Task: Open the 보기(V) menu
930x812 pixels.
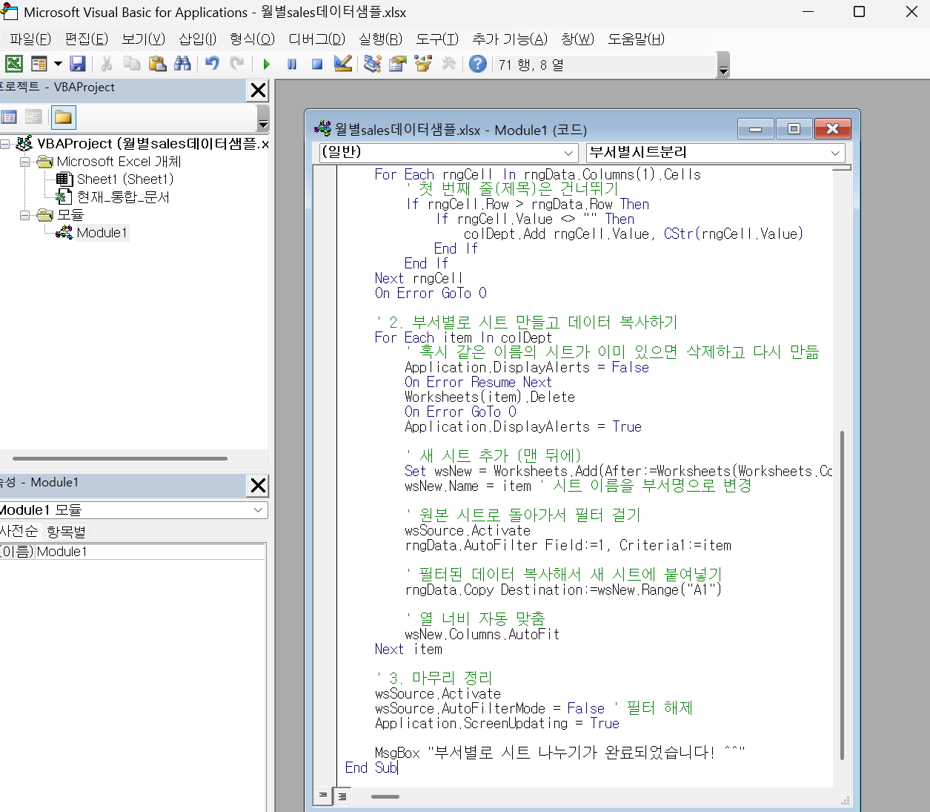Action: (x=143, y=39)
